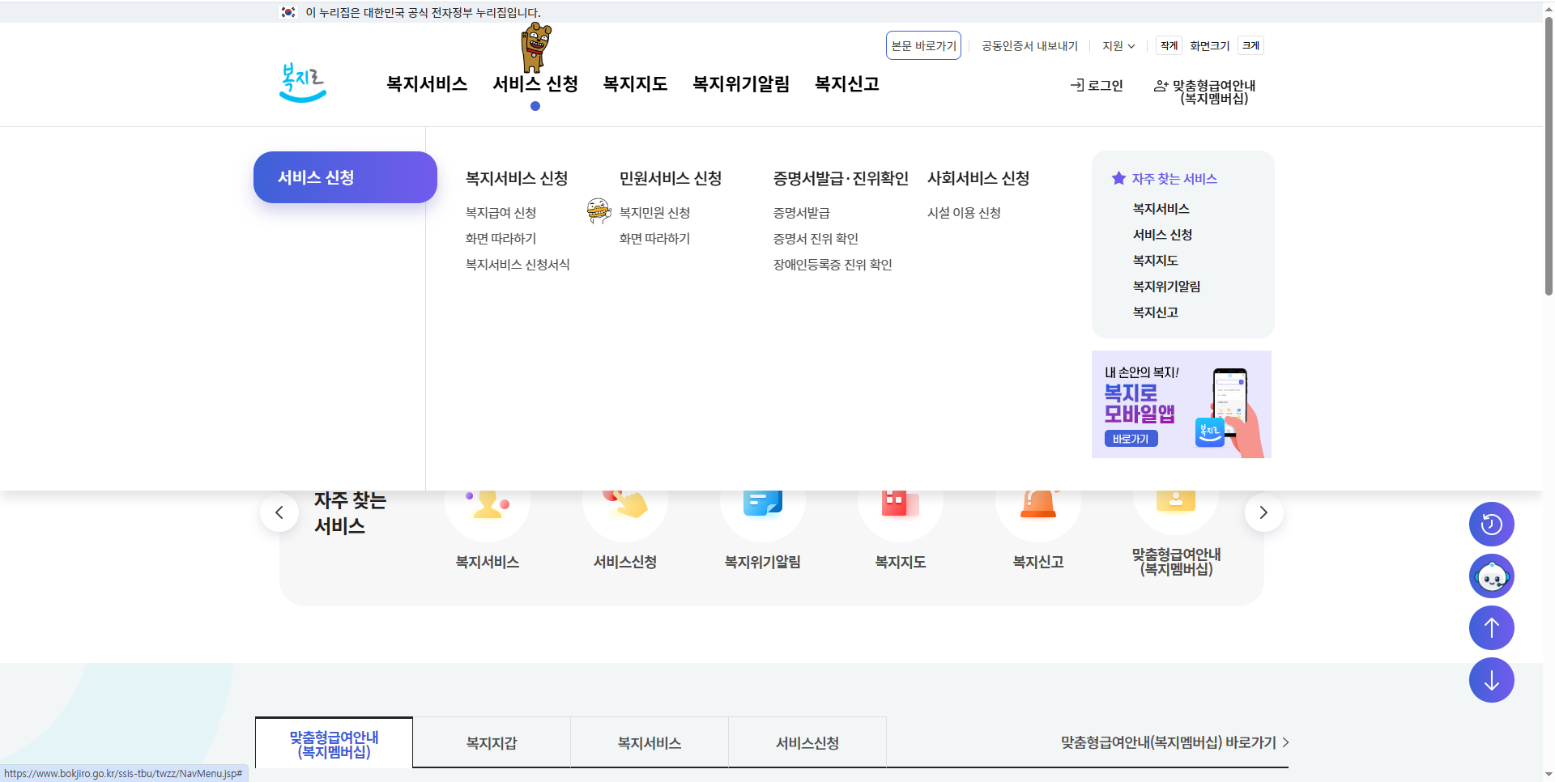This screenshot has width=1555, height=782.
Task: Click the 맞춤형급여안내 person-plus icon in the header
Action: pyautogui.click(x=1161, y=86)
